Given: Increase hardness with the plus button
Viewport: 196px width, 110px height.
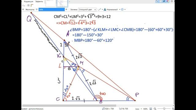Looking at the screenshot, I should [x=66, y=9].
